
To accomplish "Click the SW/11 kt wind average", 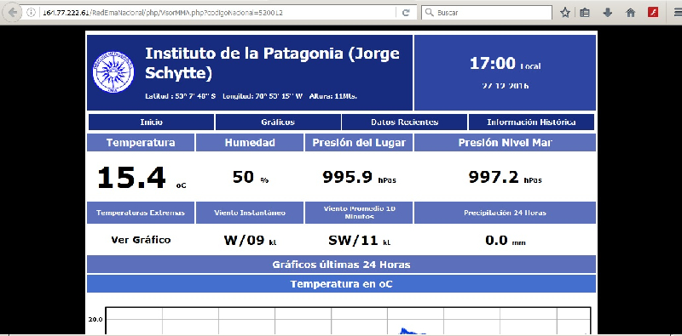I will coord(359,240).
